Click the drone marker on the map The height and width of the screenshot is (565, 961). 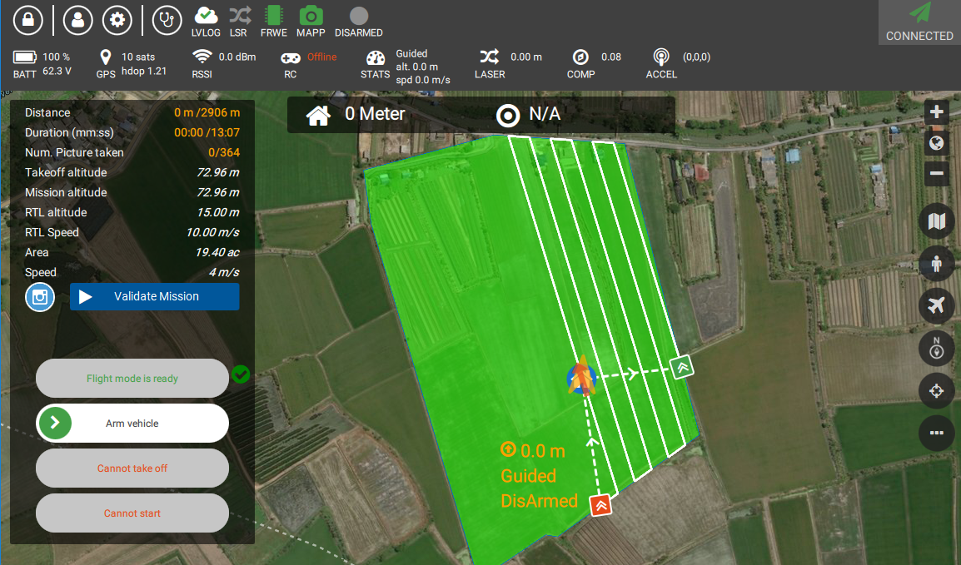(583, 377)
